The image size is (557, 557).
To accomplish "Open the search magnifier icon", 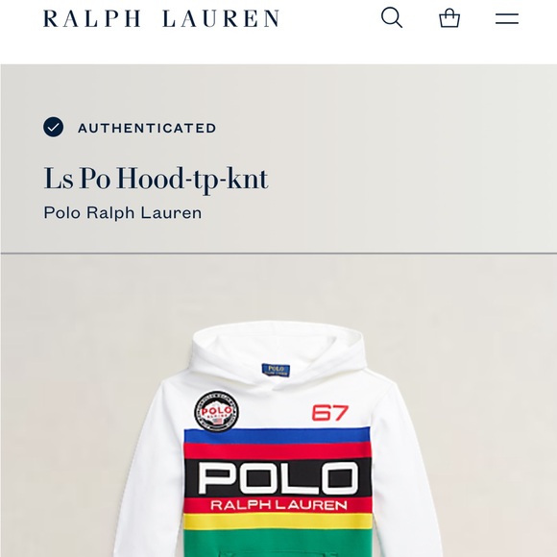I will pyautogui.click(x=392, y=17).
